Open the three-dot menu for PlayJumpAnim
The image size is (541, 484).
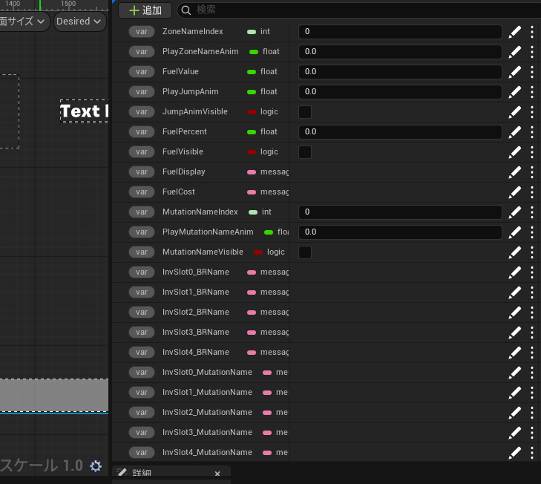(531, 92)
